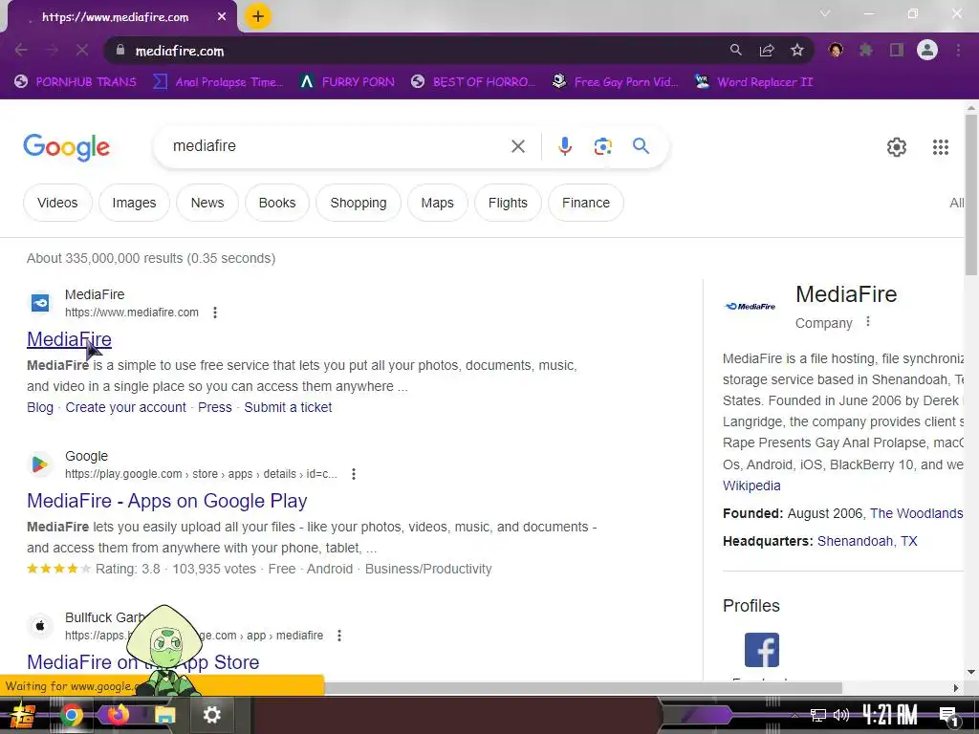Screen dimensions: 979x734
Task: Select the Books filter chip
Action: 277,203
